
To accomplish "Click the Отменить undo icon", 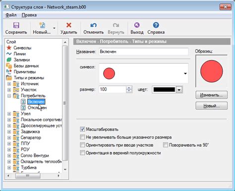I will tap(93, 25).
